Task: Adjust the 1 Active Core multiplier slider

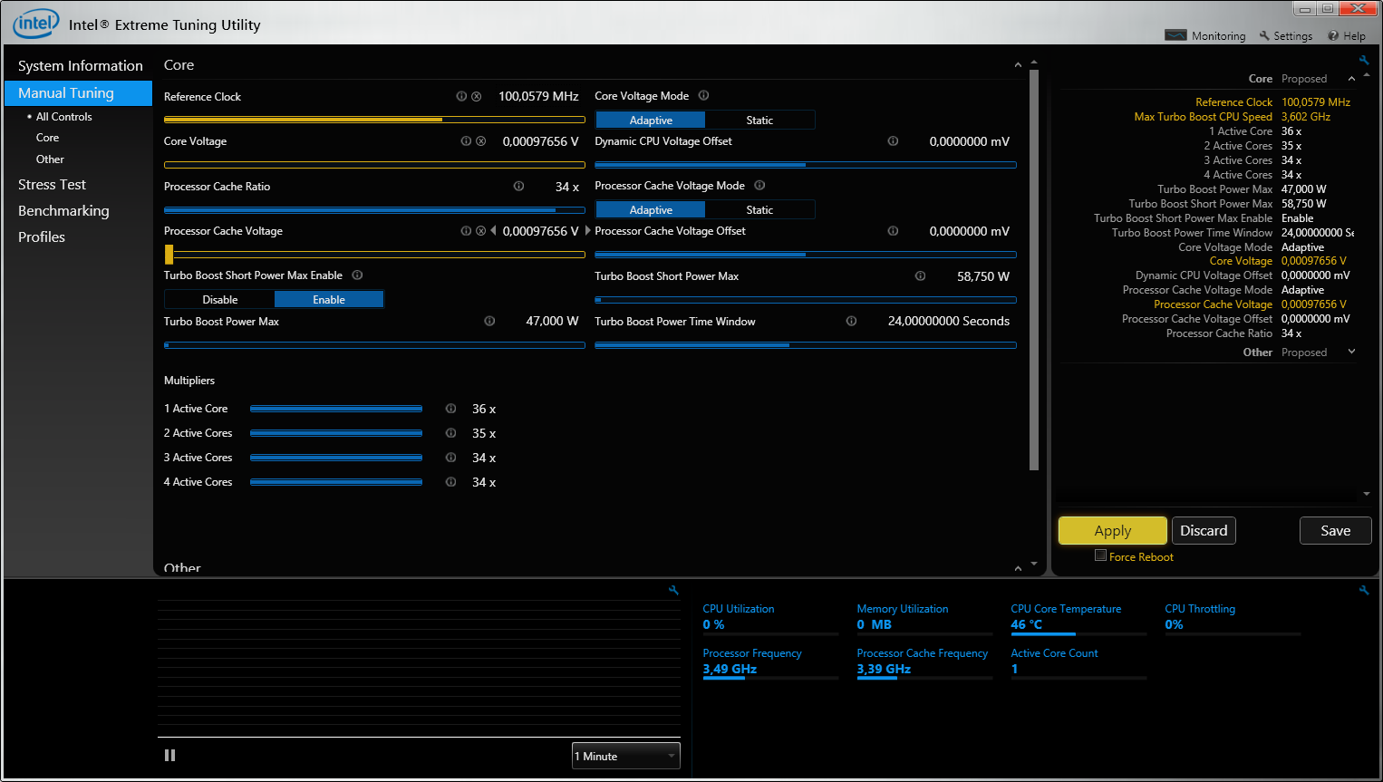Action: tap(336, 409)
